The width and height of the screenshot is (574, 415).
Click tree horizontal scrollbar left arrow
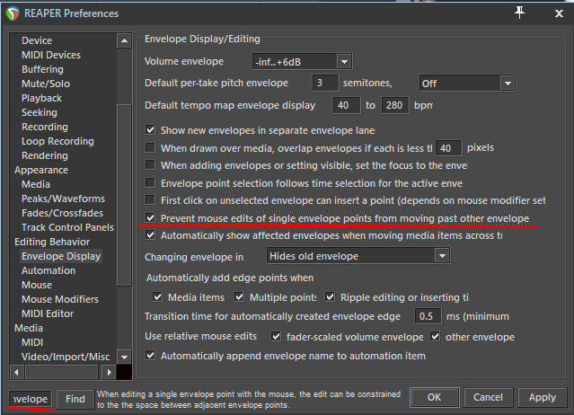pos(16,372)
